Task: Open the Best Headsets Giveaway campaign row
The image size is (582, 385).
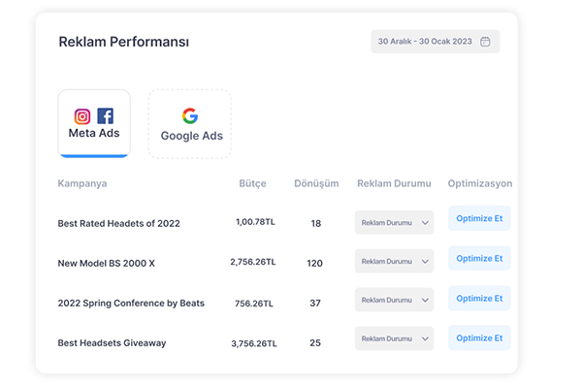Action: (x=112, y=343)
